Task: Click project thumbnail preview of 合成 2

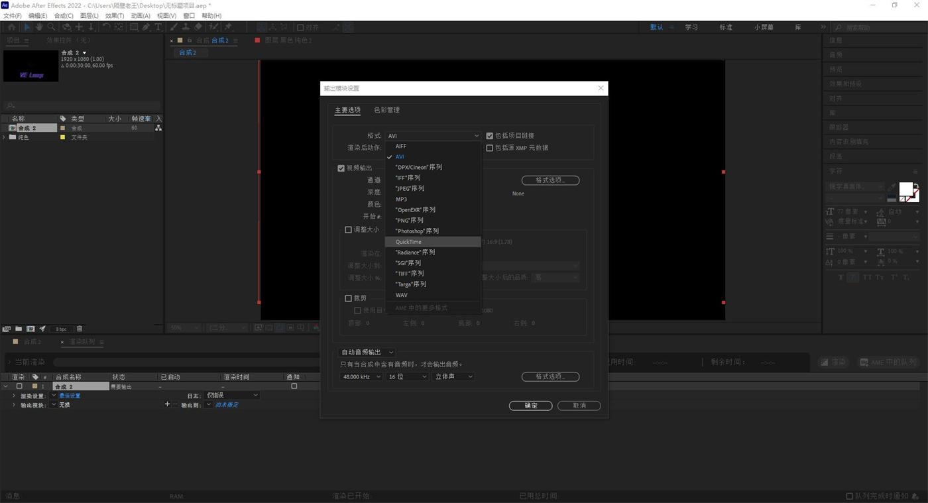Action: point(31,66)
